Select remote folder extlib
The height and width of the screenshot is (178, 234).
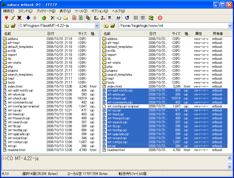111,51
